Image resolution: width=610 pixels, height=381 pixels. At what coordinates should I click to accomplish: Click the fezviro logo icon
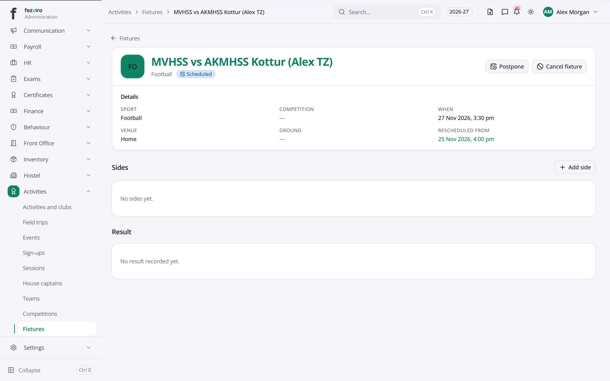click(x=13, y=13)
